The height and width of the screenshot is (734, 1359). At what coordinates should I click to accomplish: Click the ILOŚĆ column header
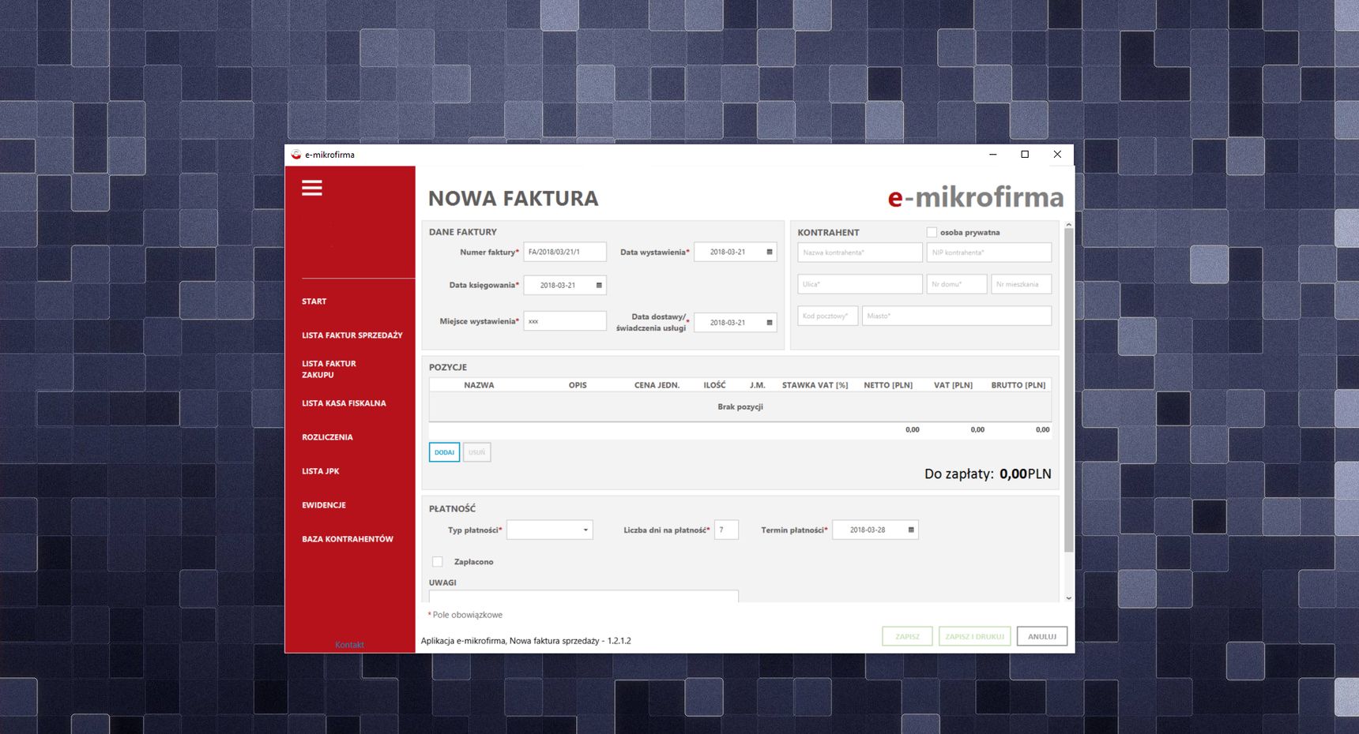[714, 385]
